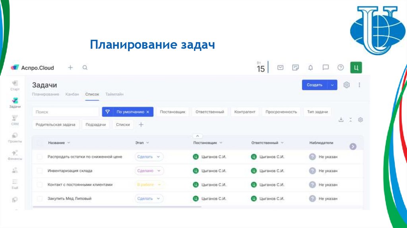Open Списки filter chip
This screenshot has width=407, height=228.
[x=123, y=125]
